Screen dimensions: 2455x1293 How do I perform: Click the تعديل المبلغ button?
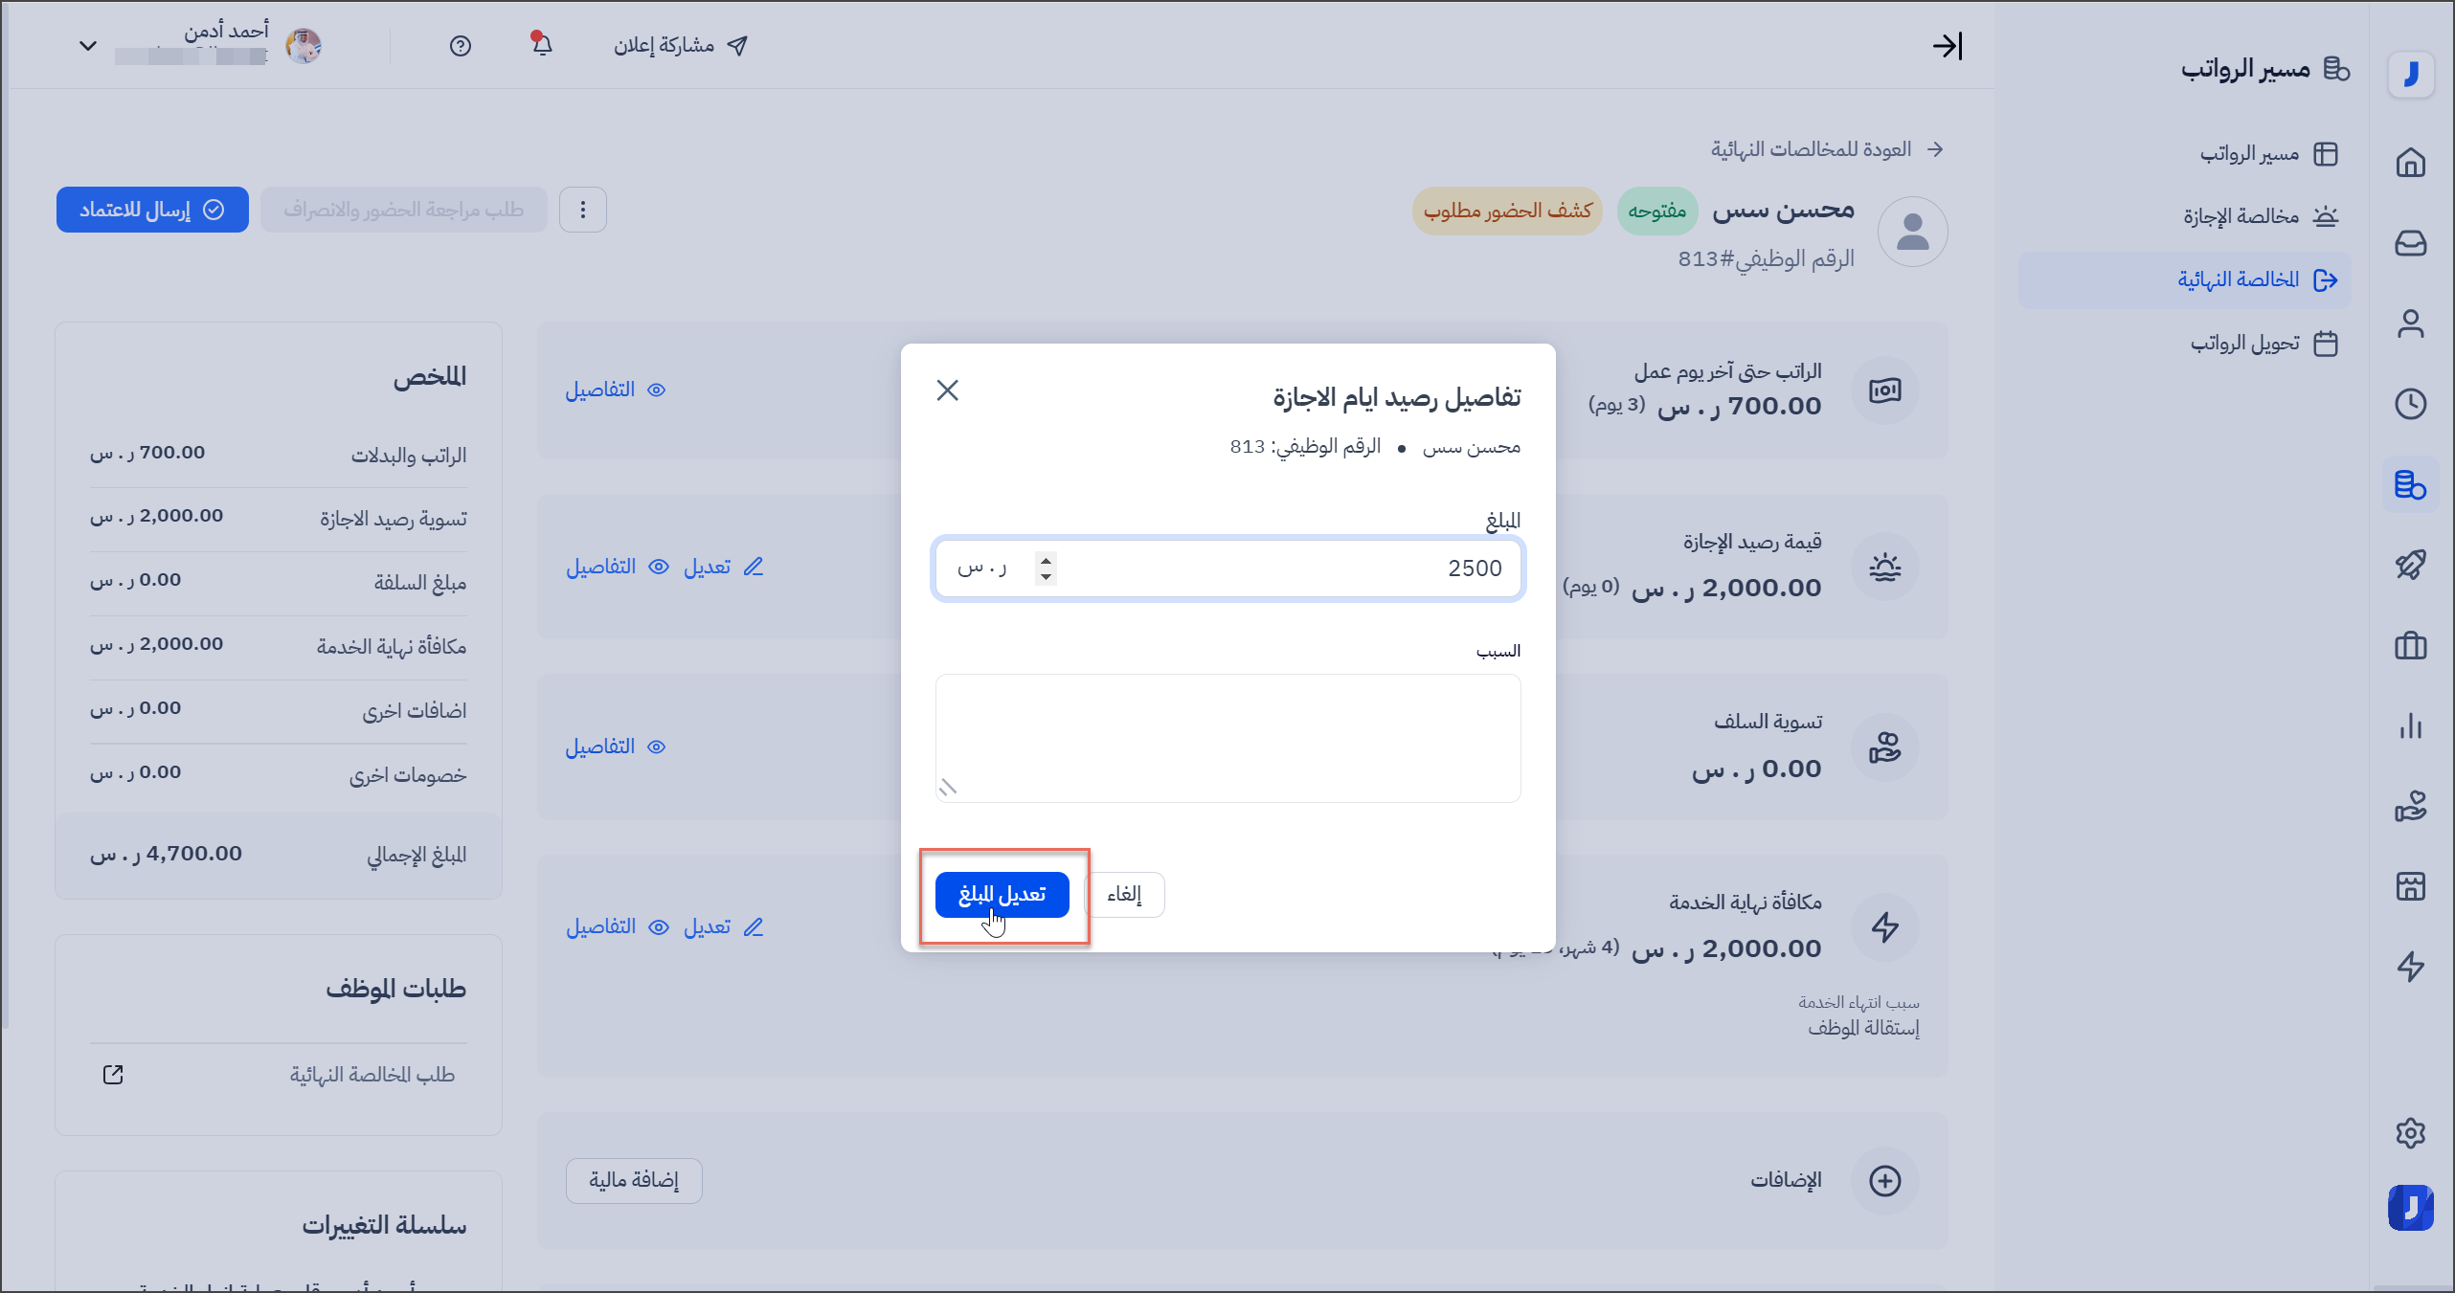[1002, 895]
